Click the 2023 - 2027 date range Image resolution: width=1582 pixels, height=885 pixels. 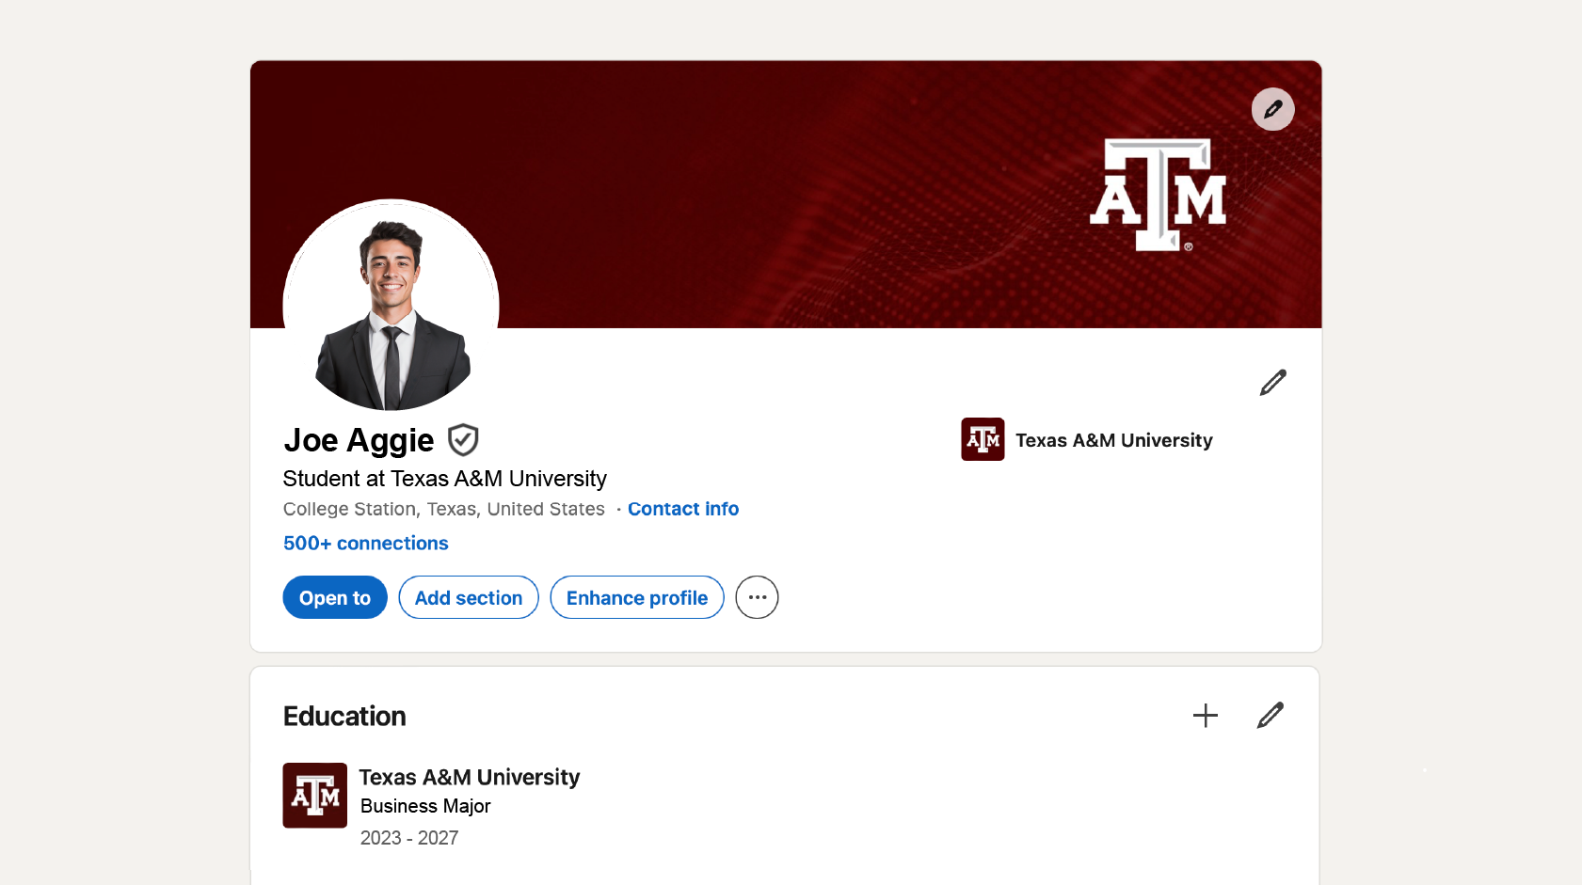409,838
